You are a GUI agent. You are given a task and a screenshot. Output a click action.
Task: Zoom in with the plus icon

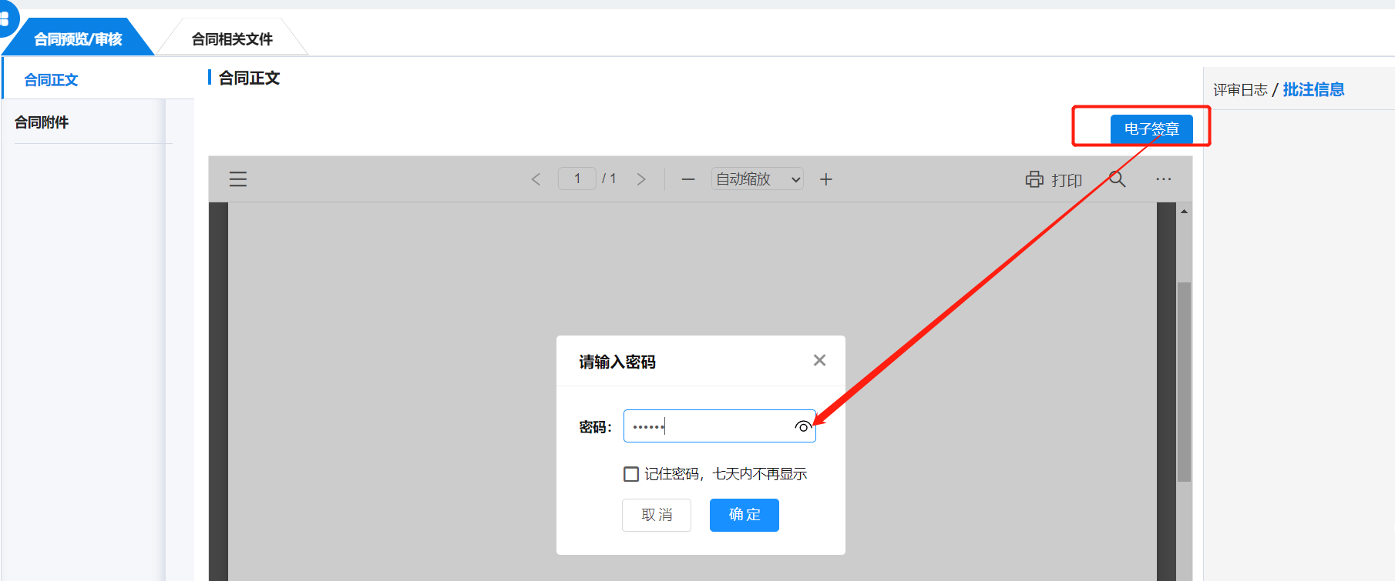pyautogui.click(x=825, y=179)
